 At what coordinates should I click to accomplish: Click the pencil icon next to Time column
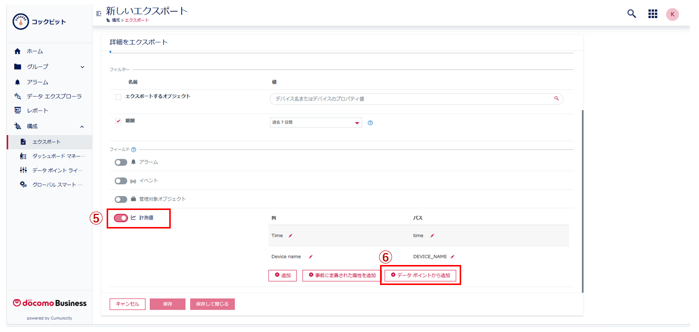coord(290,235)
